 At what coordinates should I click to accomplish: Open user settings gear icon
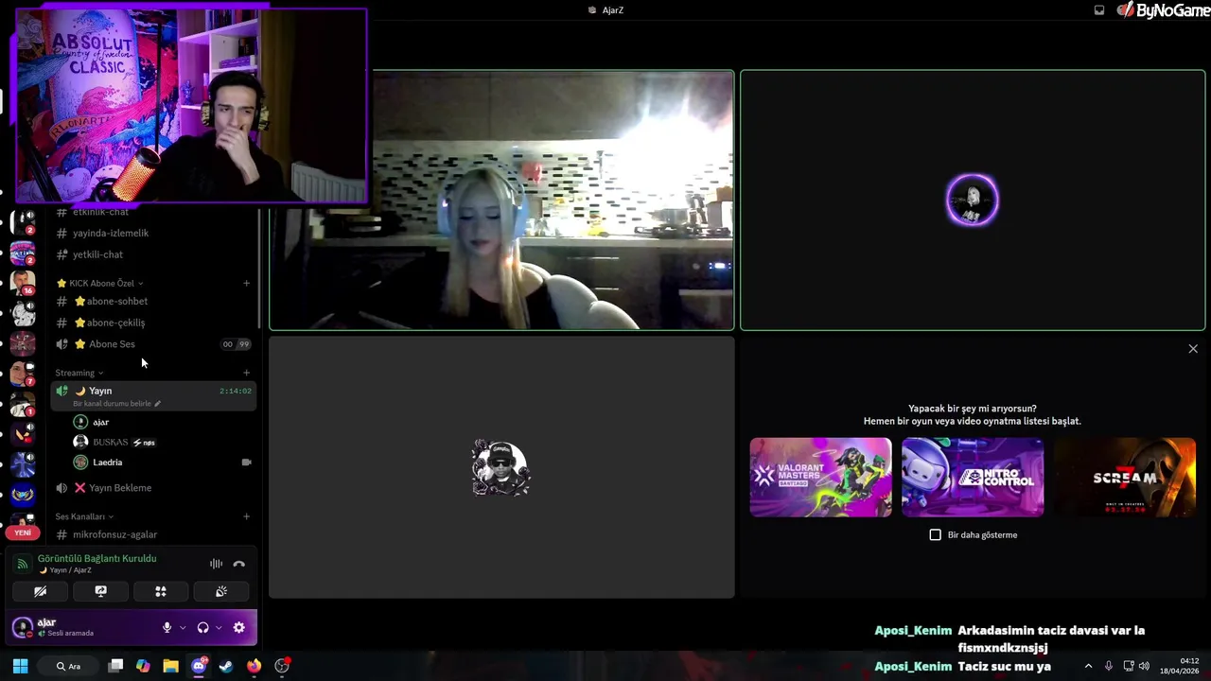238,627
